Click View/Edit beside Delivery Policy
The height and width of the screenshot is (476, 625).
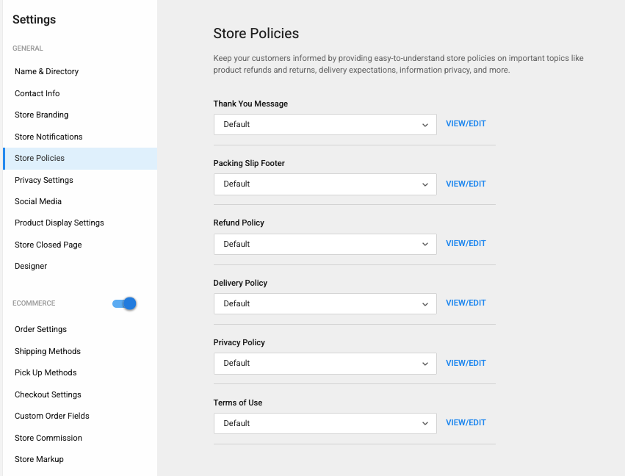466,303
